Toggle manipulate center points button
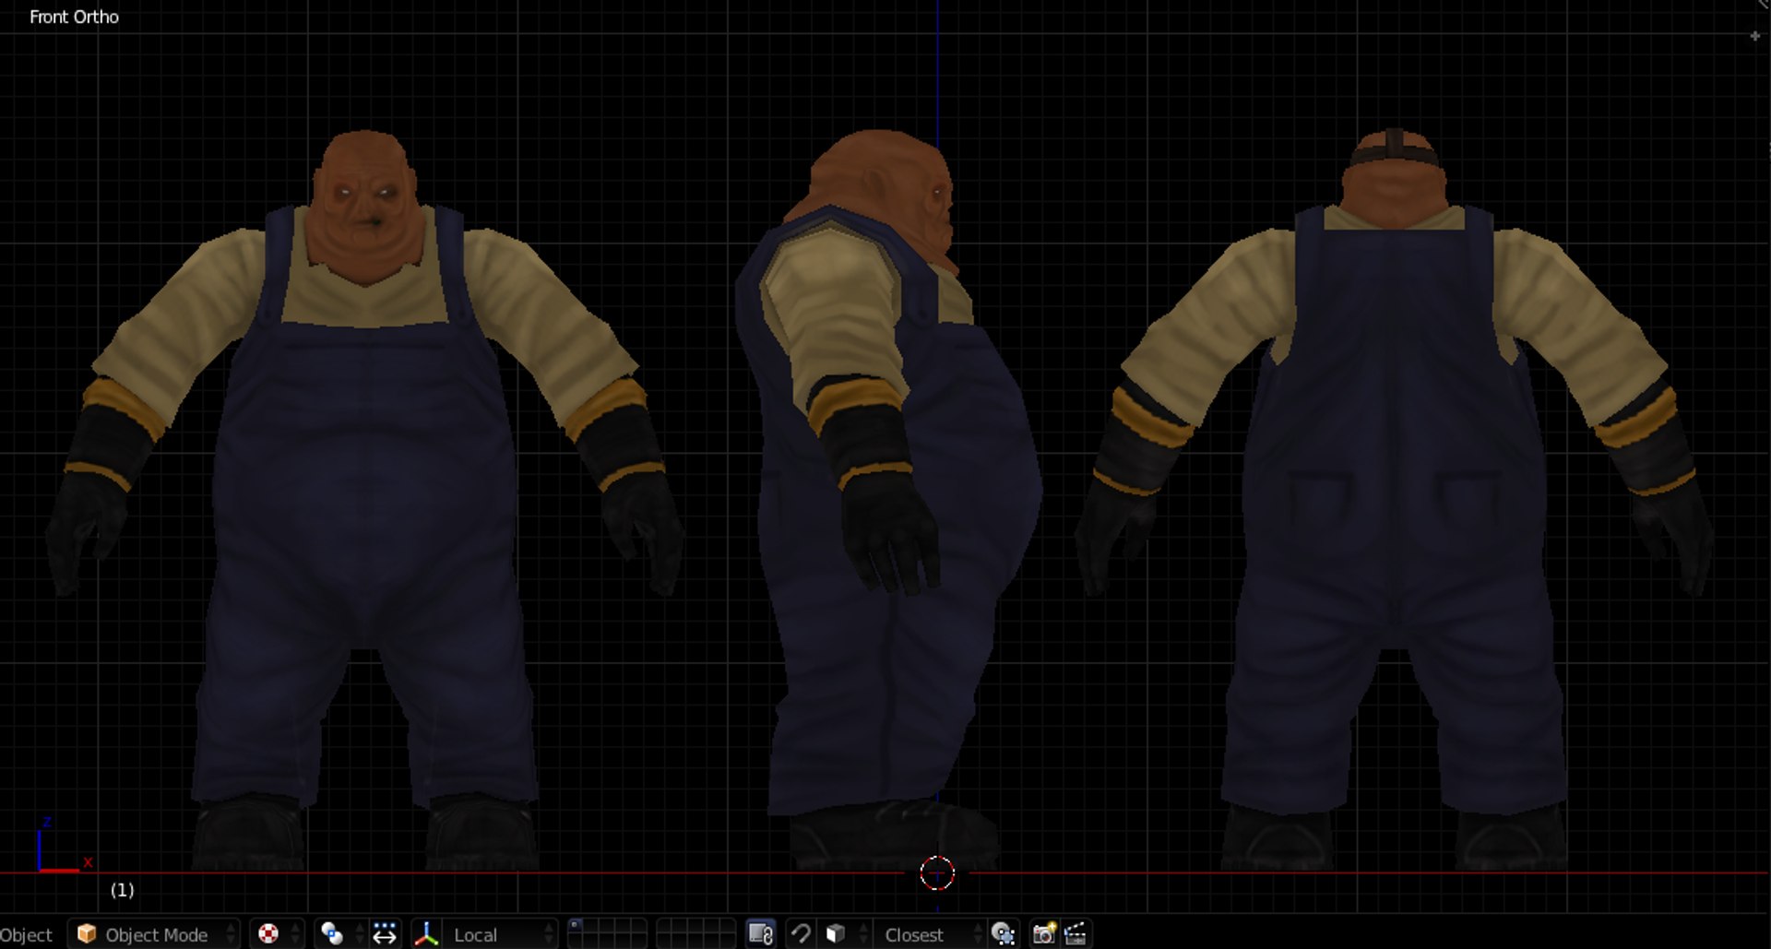Image resolution: width=1771 pixels, height=949 pixels. [385, 934]
